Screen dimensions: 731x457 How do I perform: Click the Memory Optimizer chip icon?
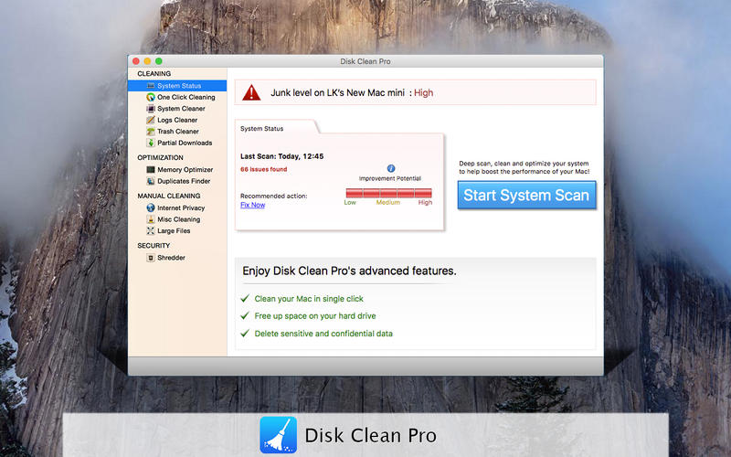150,170
